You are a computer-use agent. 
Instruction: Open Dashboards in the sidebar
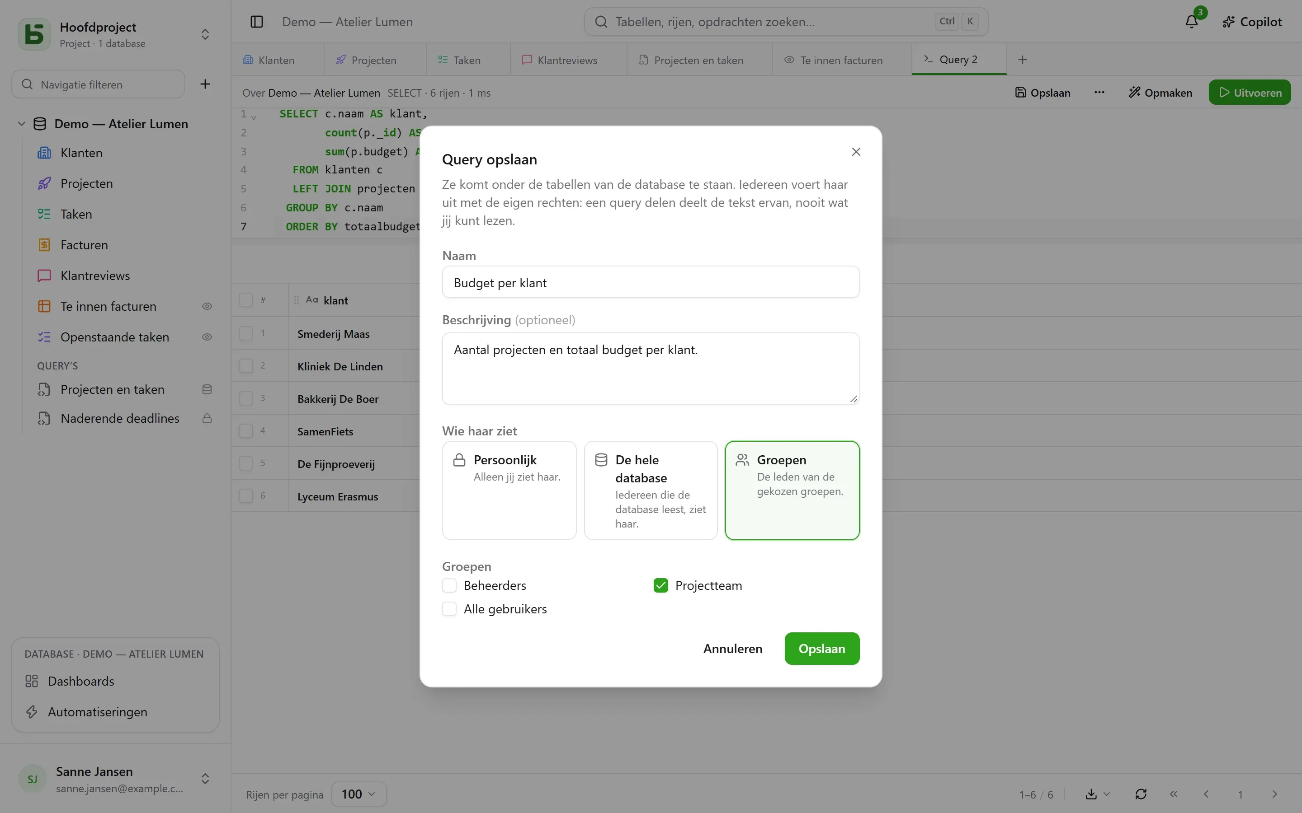[115, 681]
